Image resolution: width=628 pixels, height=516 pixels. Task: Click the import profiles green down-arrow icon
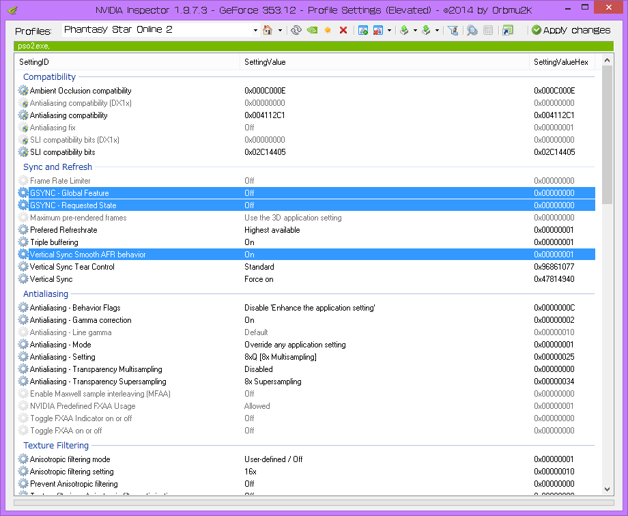pyautogui.click(x=426, y=30)
